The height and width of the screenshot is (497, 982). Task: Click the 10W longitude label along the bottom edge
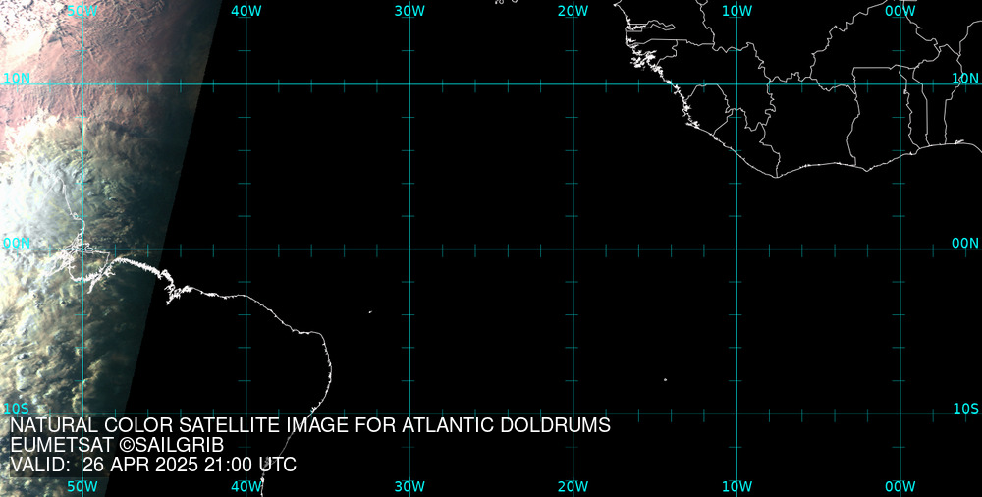737,486
